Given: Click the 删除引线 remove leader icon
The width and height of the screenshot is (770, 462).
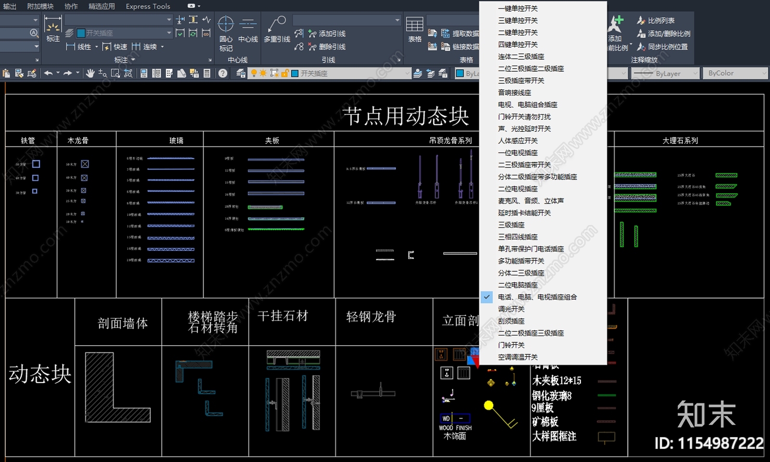Looking at the screenshot, I should point(312,47).
